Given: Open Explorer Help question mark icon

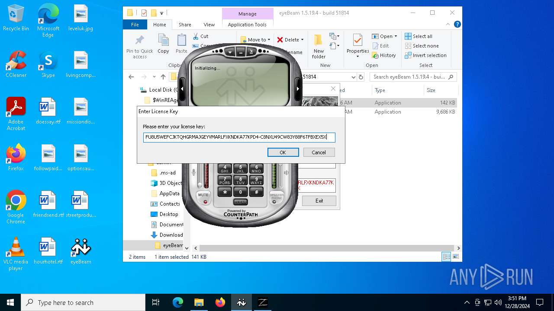Looking at the screenshot, I should [x=457, y=25].
